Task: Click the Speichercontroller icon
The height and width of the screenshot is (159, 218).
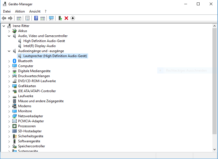Action: [14, 146]
